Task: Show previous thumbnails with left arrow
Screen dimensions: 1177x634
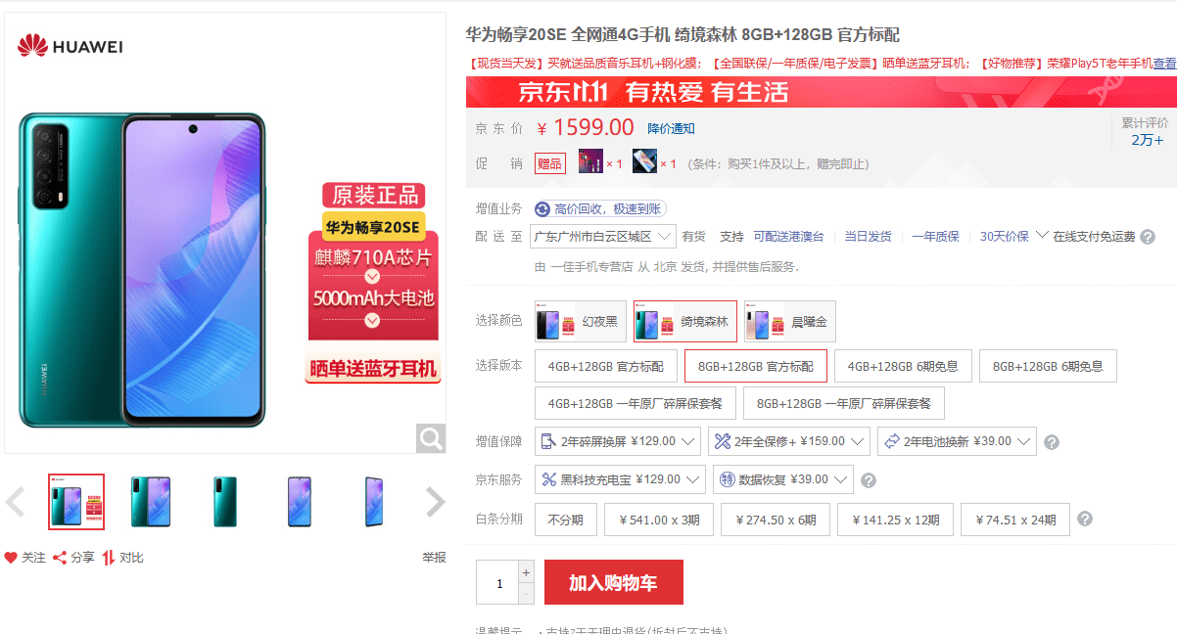Action: [15, 502]
